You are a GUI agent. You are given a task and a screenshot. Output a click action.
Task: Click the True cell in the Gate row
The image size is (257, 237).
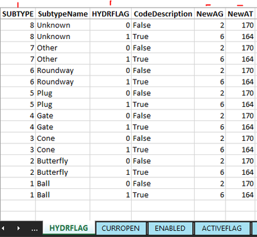point(163,127)
